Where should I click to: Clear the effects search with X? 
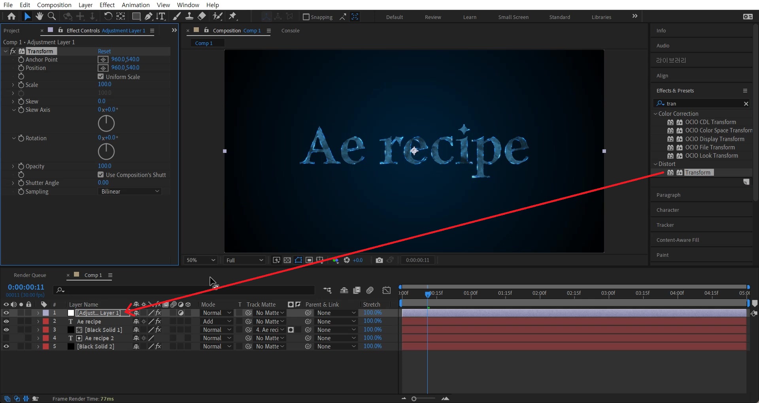point(746,104)
